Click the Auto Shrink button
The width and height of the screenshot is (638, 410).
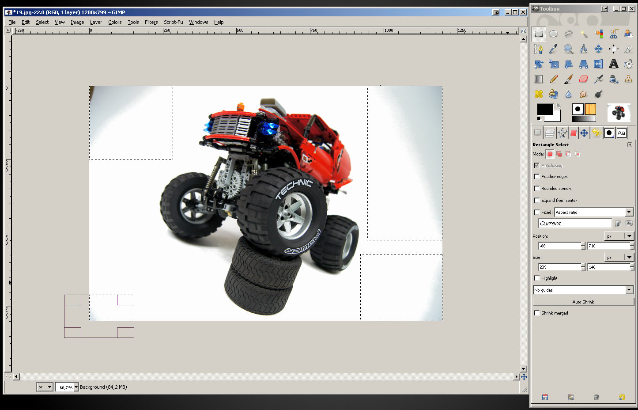coord(583,302)
